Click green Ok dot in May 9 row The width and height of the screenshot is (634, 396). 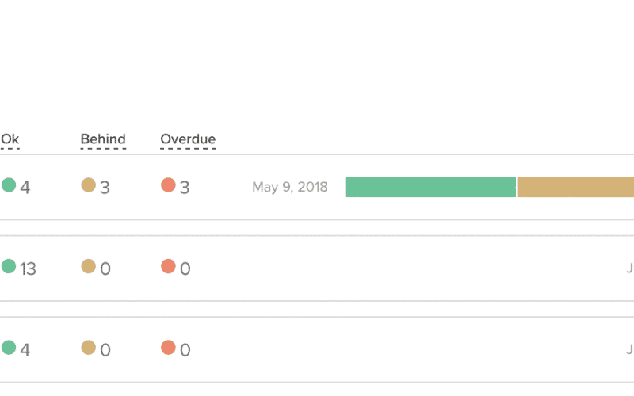click(x=9, y=185)
